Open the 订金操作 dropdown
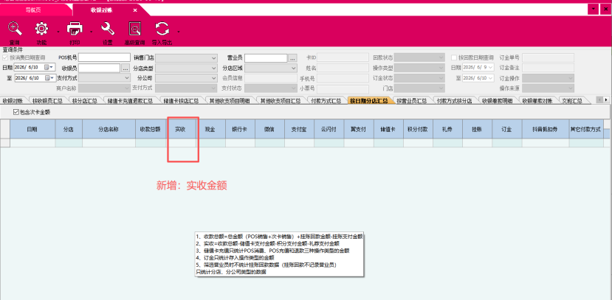This screenshot has height=300, width=612. [x=548, y=78]
